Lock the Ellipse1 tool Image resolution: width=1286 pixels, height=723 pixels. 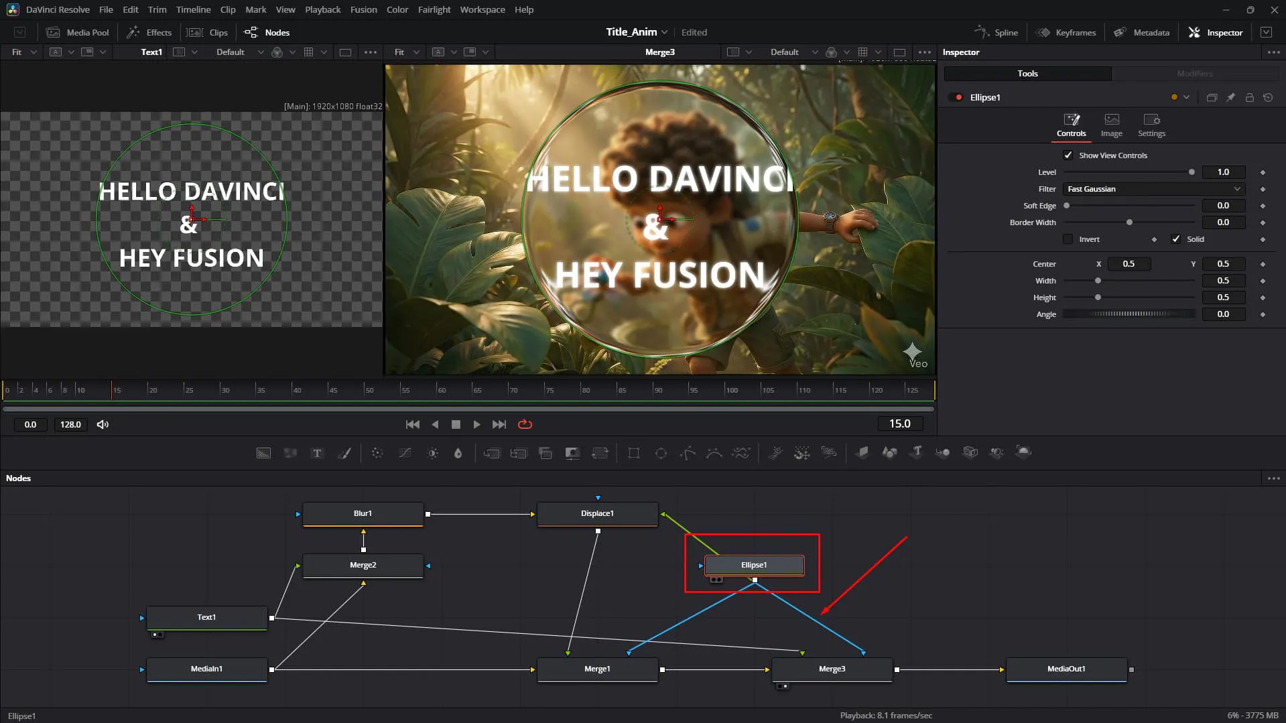tap(1249, 97)
